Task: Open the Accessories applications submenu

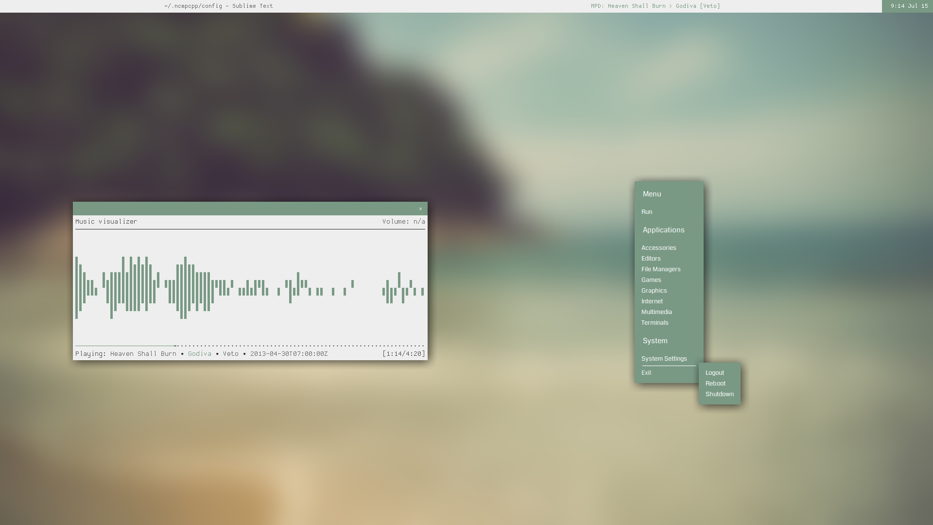Action: pyautogui.click(x=659, y=247)
